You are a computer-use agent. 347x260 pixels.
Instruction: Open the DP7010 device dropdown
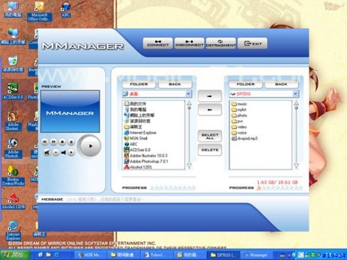[264, 94]
